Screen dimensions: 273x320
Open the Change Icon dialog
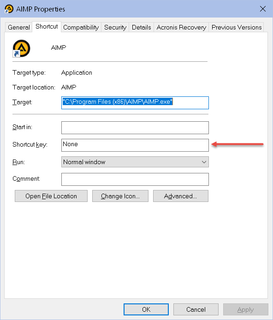point(120,196)
